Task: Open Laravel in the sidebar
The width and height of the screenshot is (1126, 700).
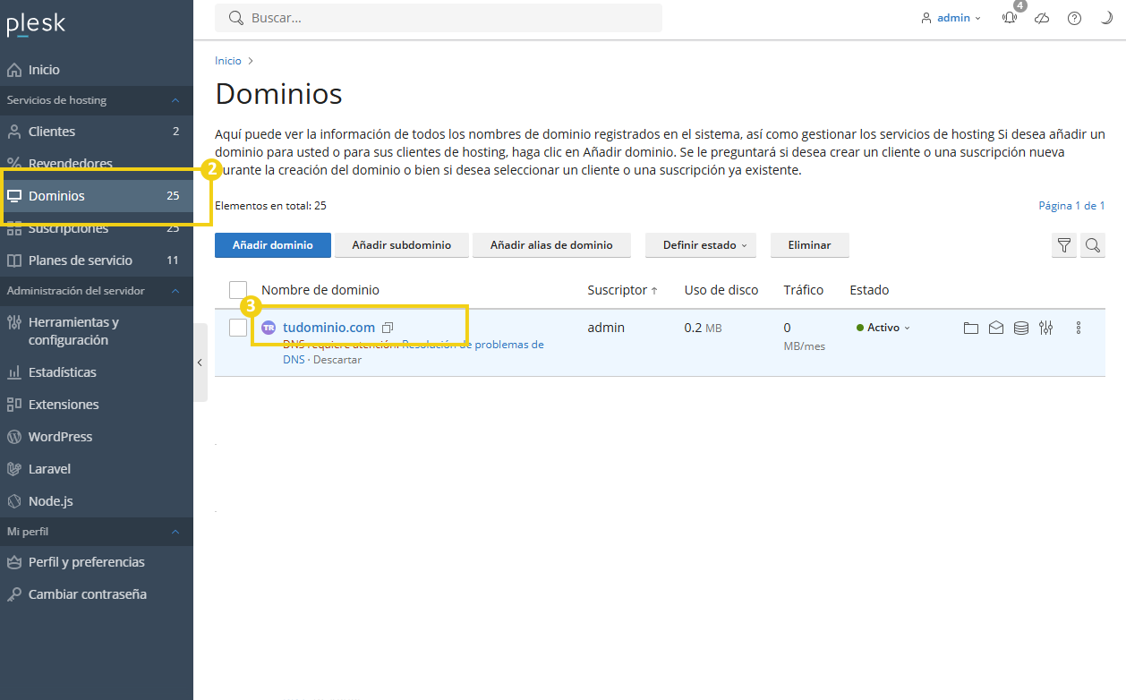Action: pos(97,469)
